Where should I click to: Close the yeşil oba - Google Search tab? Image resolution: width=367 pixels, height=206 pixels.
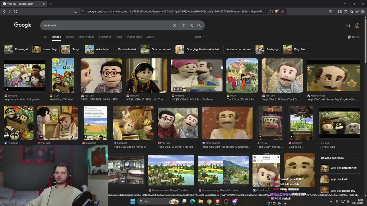tap(44, 4)
